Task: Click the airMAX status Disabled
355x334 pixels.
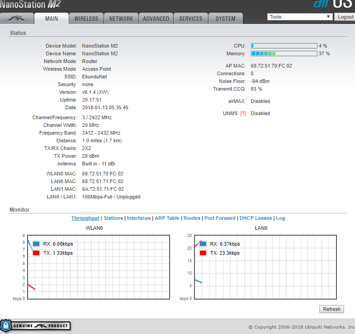Action: pos(260,101)
